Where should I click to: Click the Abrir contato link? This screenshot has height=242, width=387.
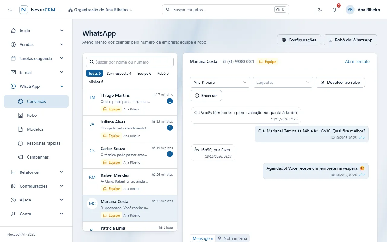click(357, 61)
